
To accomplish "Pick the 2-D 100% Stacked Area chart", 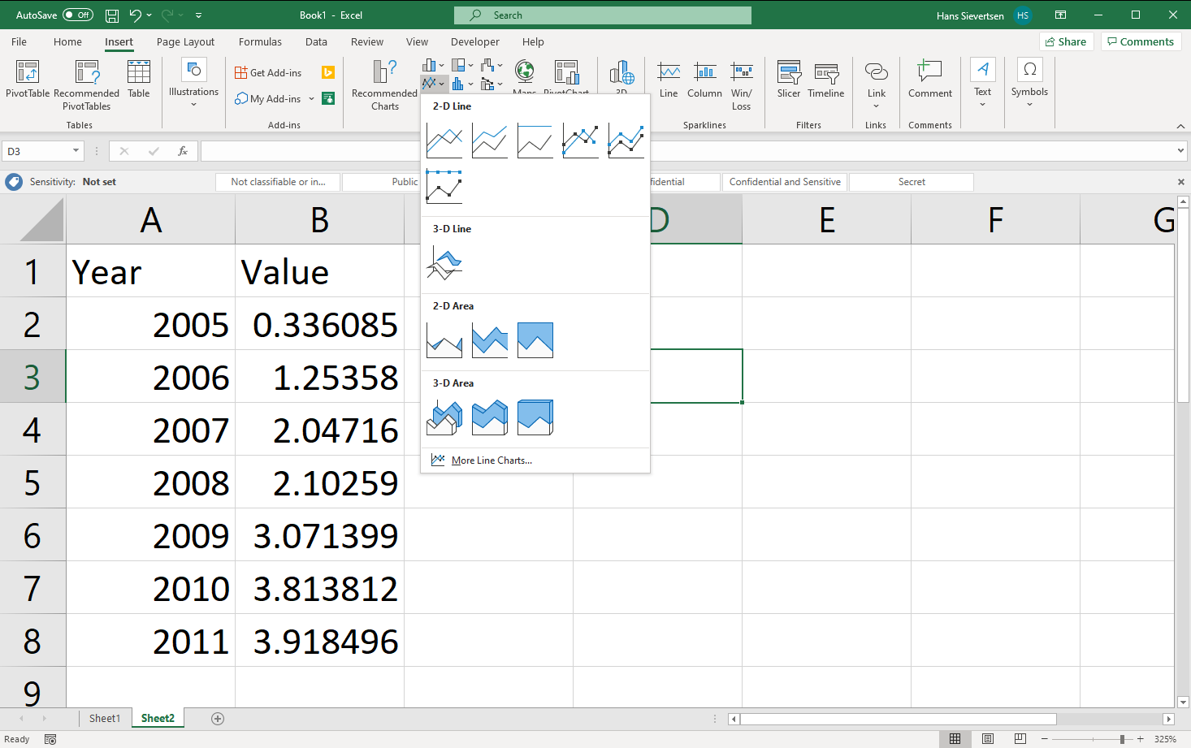I will 535,340.
